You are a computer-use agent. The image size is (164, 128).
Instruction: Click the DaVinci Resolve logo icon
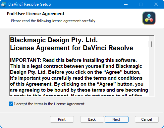149,18
